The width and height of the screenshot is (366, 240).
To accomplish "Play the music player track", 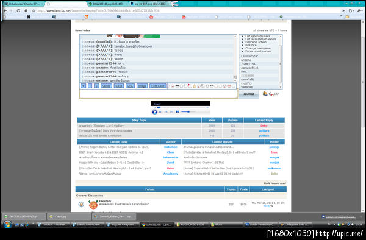I will coord(154,112).
